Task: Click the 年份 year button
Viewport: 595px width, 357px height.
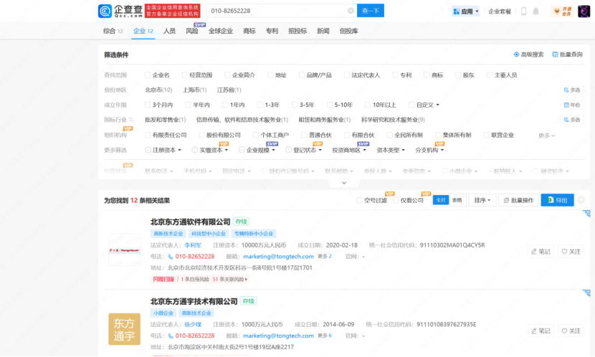Action: pyautogui.click(x=572, y=105)
